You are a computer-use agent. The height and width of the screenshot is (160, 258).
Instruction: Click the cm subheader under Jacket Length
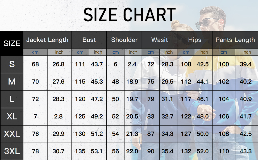(35, 52)
